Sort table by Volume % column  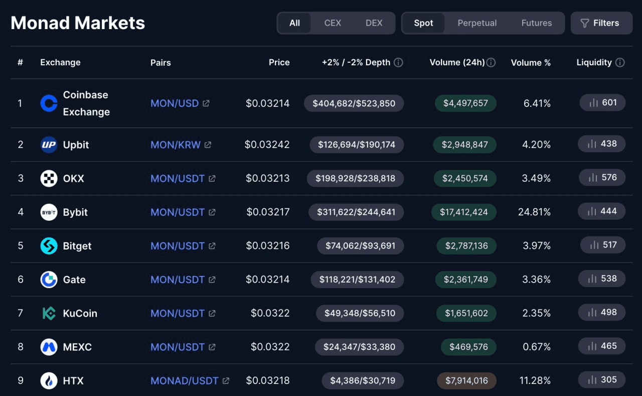531,63
